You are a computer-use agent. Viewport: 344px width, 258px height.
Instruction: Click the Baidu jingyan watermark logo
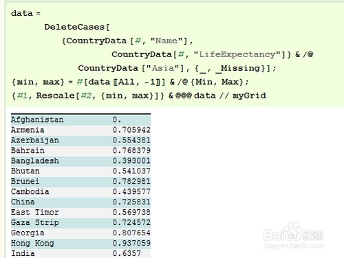point(293,236)
